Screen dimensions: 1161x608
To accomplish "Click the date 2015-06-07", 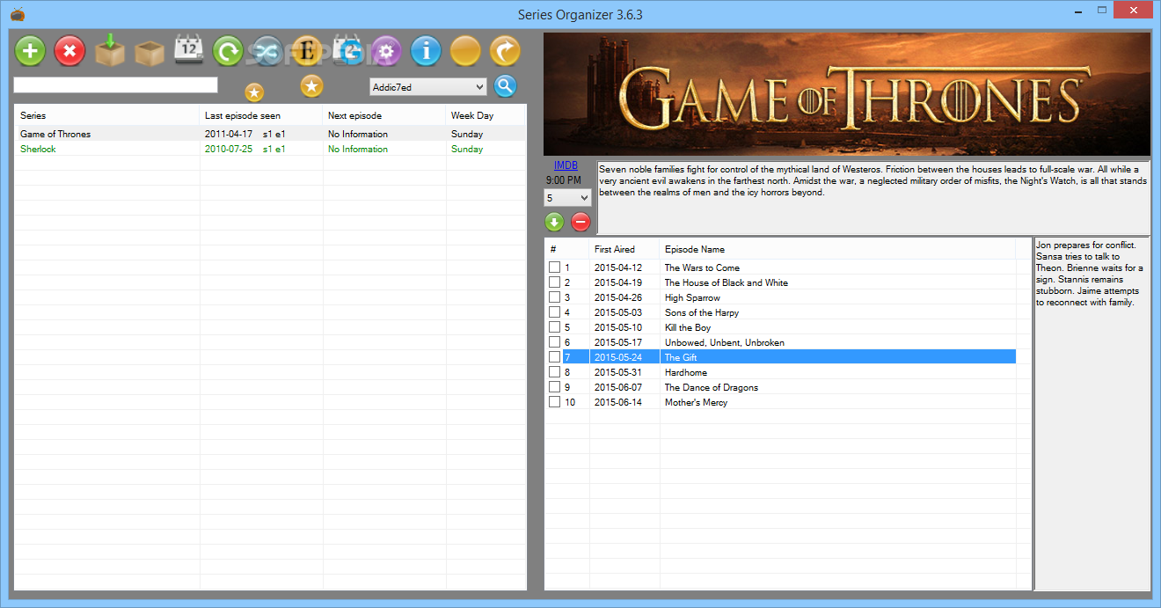I will [x=618, y=387].
